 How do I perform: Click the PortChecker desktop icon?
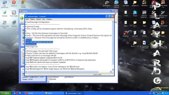click(x=164, y=24)
